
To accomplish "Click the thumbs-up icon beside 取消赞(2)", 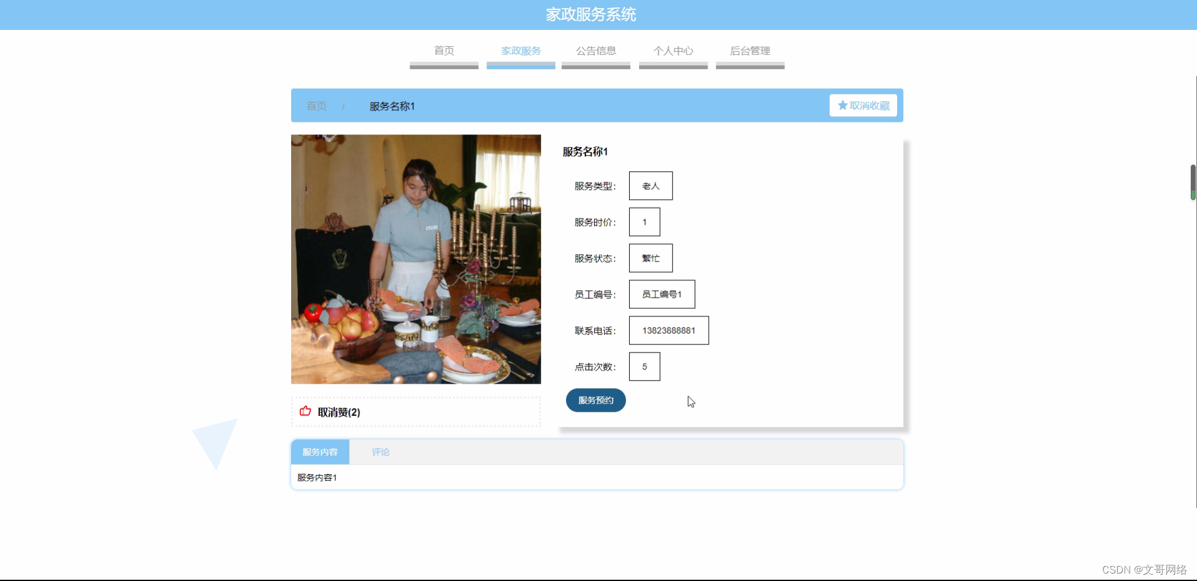I will tap(304, 412).
